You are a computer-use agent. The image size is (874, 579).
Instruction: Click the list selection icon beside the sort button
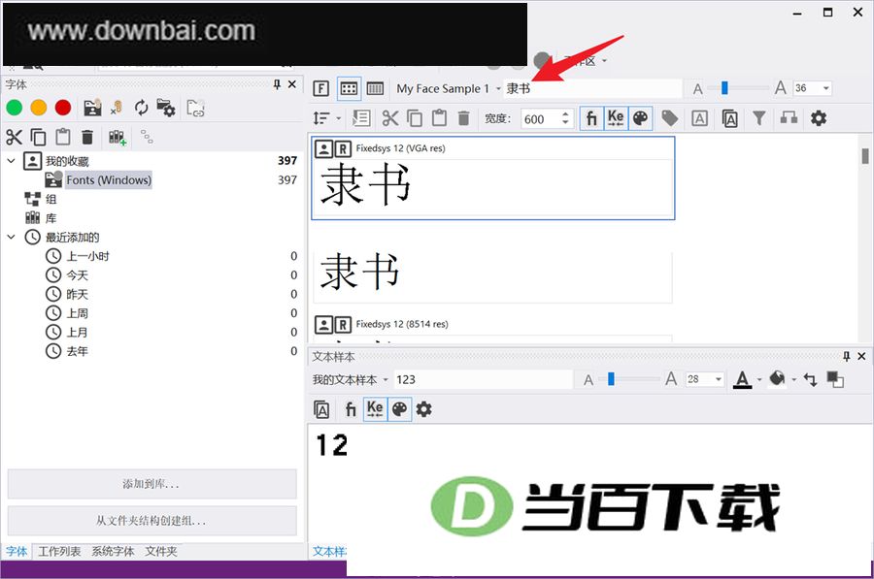pos(361,118)
